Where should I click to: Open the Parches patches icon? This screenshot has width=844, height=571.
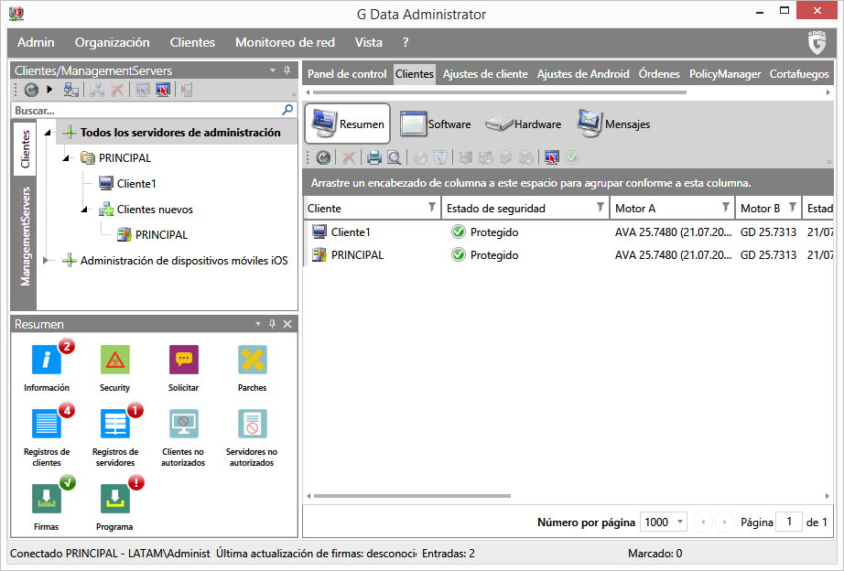click(x=252, y=361)
